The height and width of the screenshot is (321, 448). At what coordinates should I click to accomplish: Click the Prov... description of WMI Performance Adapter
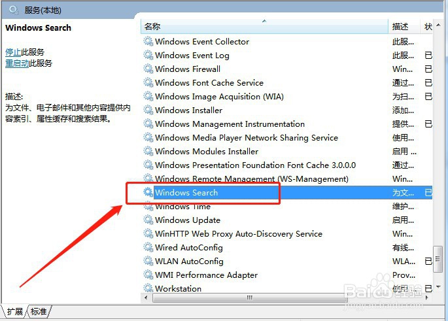[404, 275]
